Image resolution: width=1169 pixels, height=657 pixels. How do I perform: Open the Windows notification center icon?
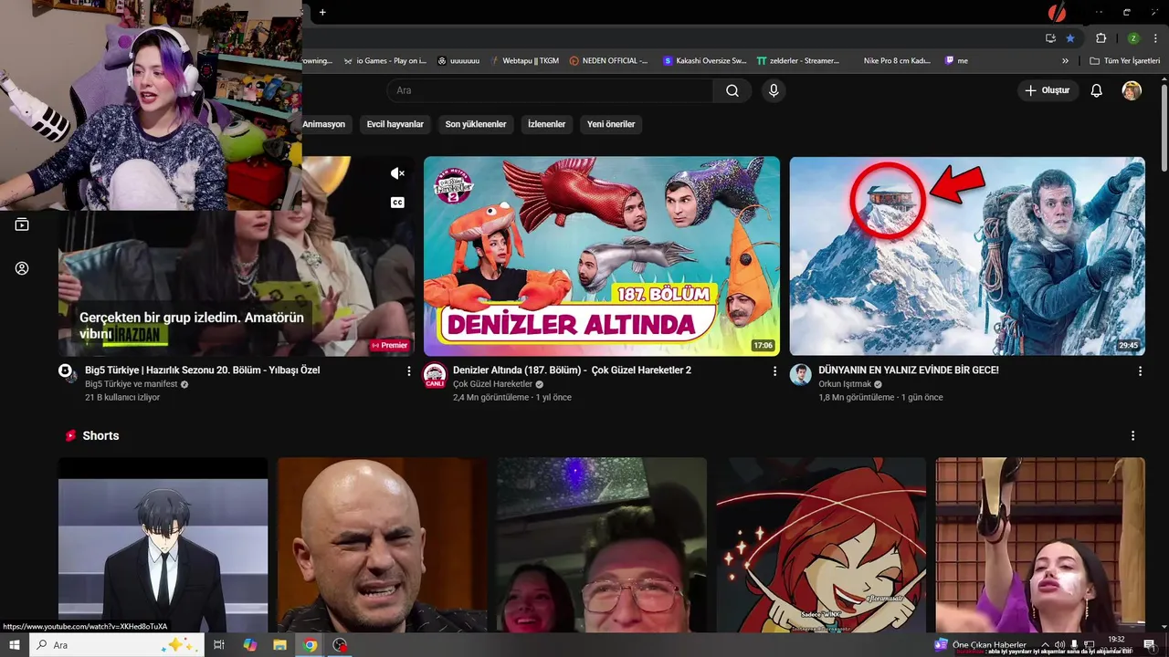pos(1149,645)
